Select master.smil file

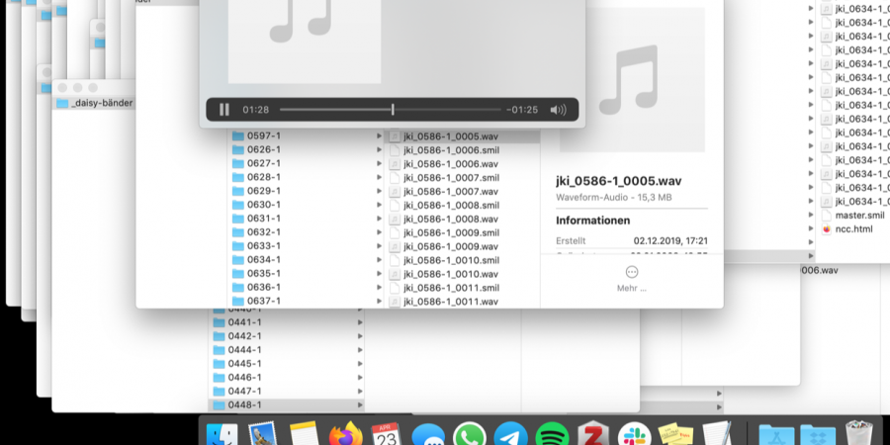858,215
